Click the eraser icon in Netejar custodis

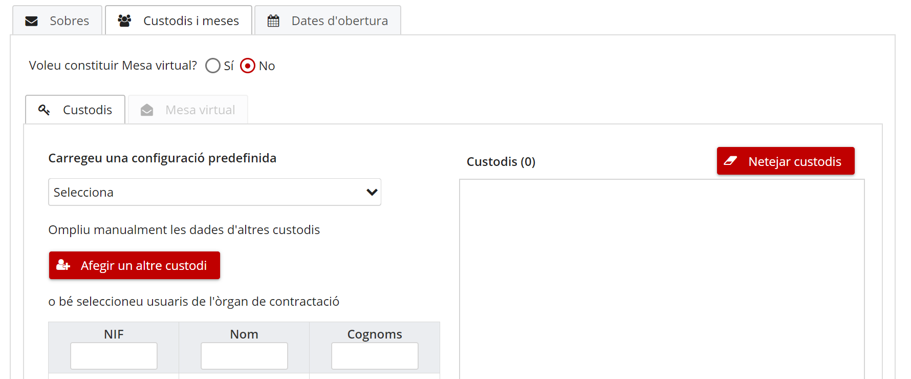(x=730, y=161)
